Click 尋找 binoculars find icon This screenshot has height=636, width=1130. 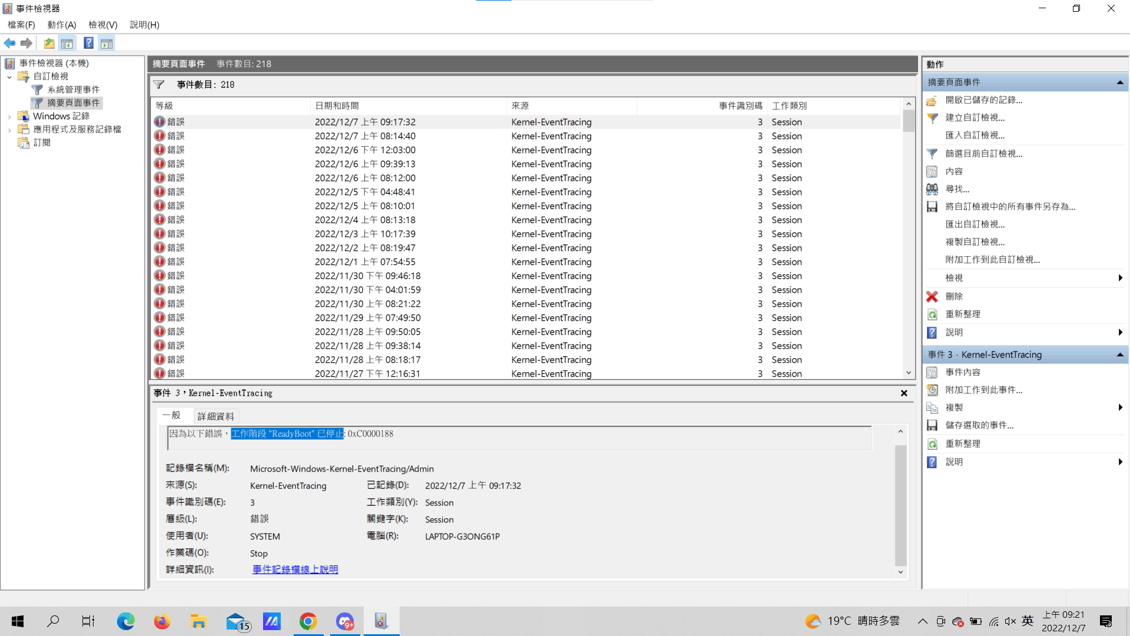[932, 189]
